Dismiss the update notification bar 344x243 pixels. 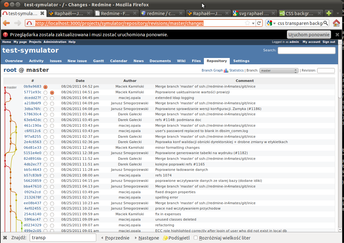337,35
